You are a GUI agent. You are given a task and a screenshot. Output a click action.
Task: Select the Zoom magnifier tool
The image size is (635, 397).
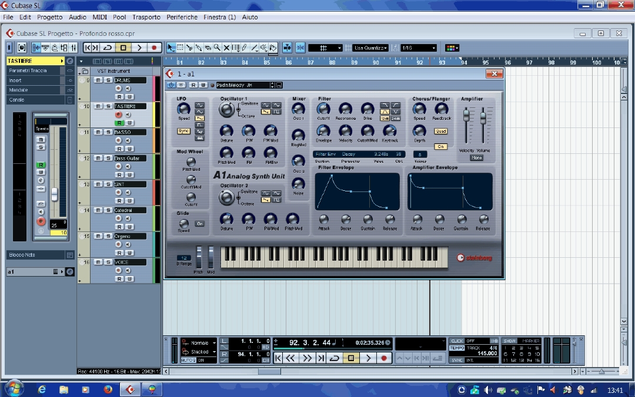218,48
